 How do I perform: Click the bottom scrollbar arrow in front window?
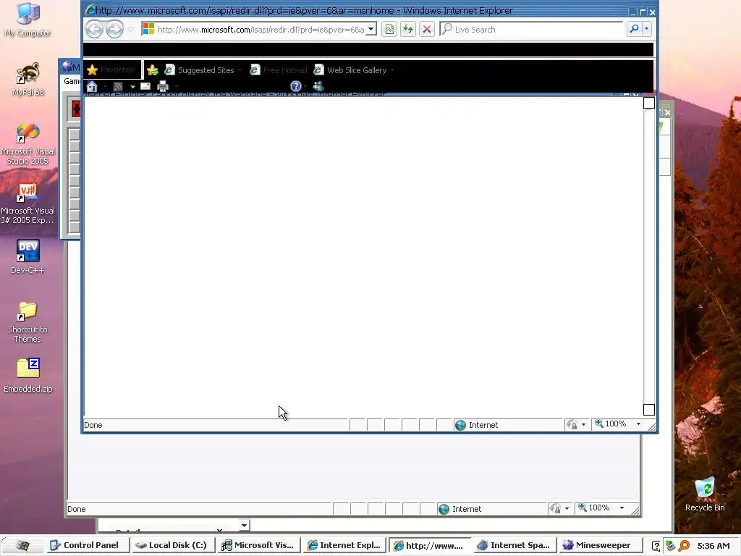(649, 410)
